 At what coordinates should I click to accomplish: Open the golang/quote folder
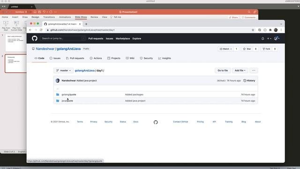pyautogui.click(x=69, y=94)
